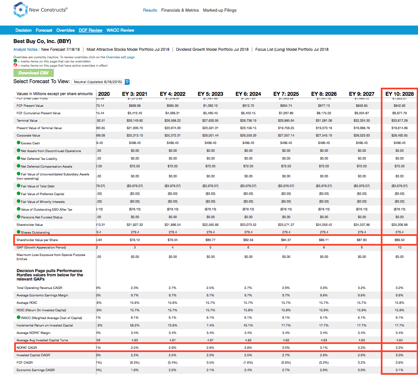Click green dot beside Value of Outstanding ESO After Tax
Image resolution: width=418 pixels, height=375 pixels.
(18, 209)
